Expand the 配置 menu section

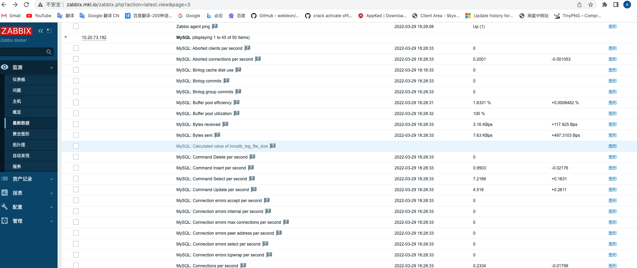[x=52, y=207]
